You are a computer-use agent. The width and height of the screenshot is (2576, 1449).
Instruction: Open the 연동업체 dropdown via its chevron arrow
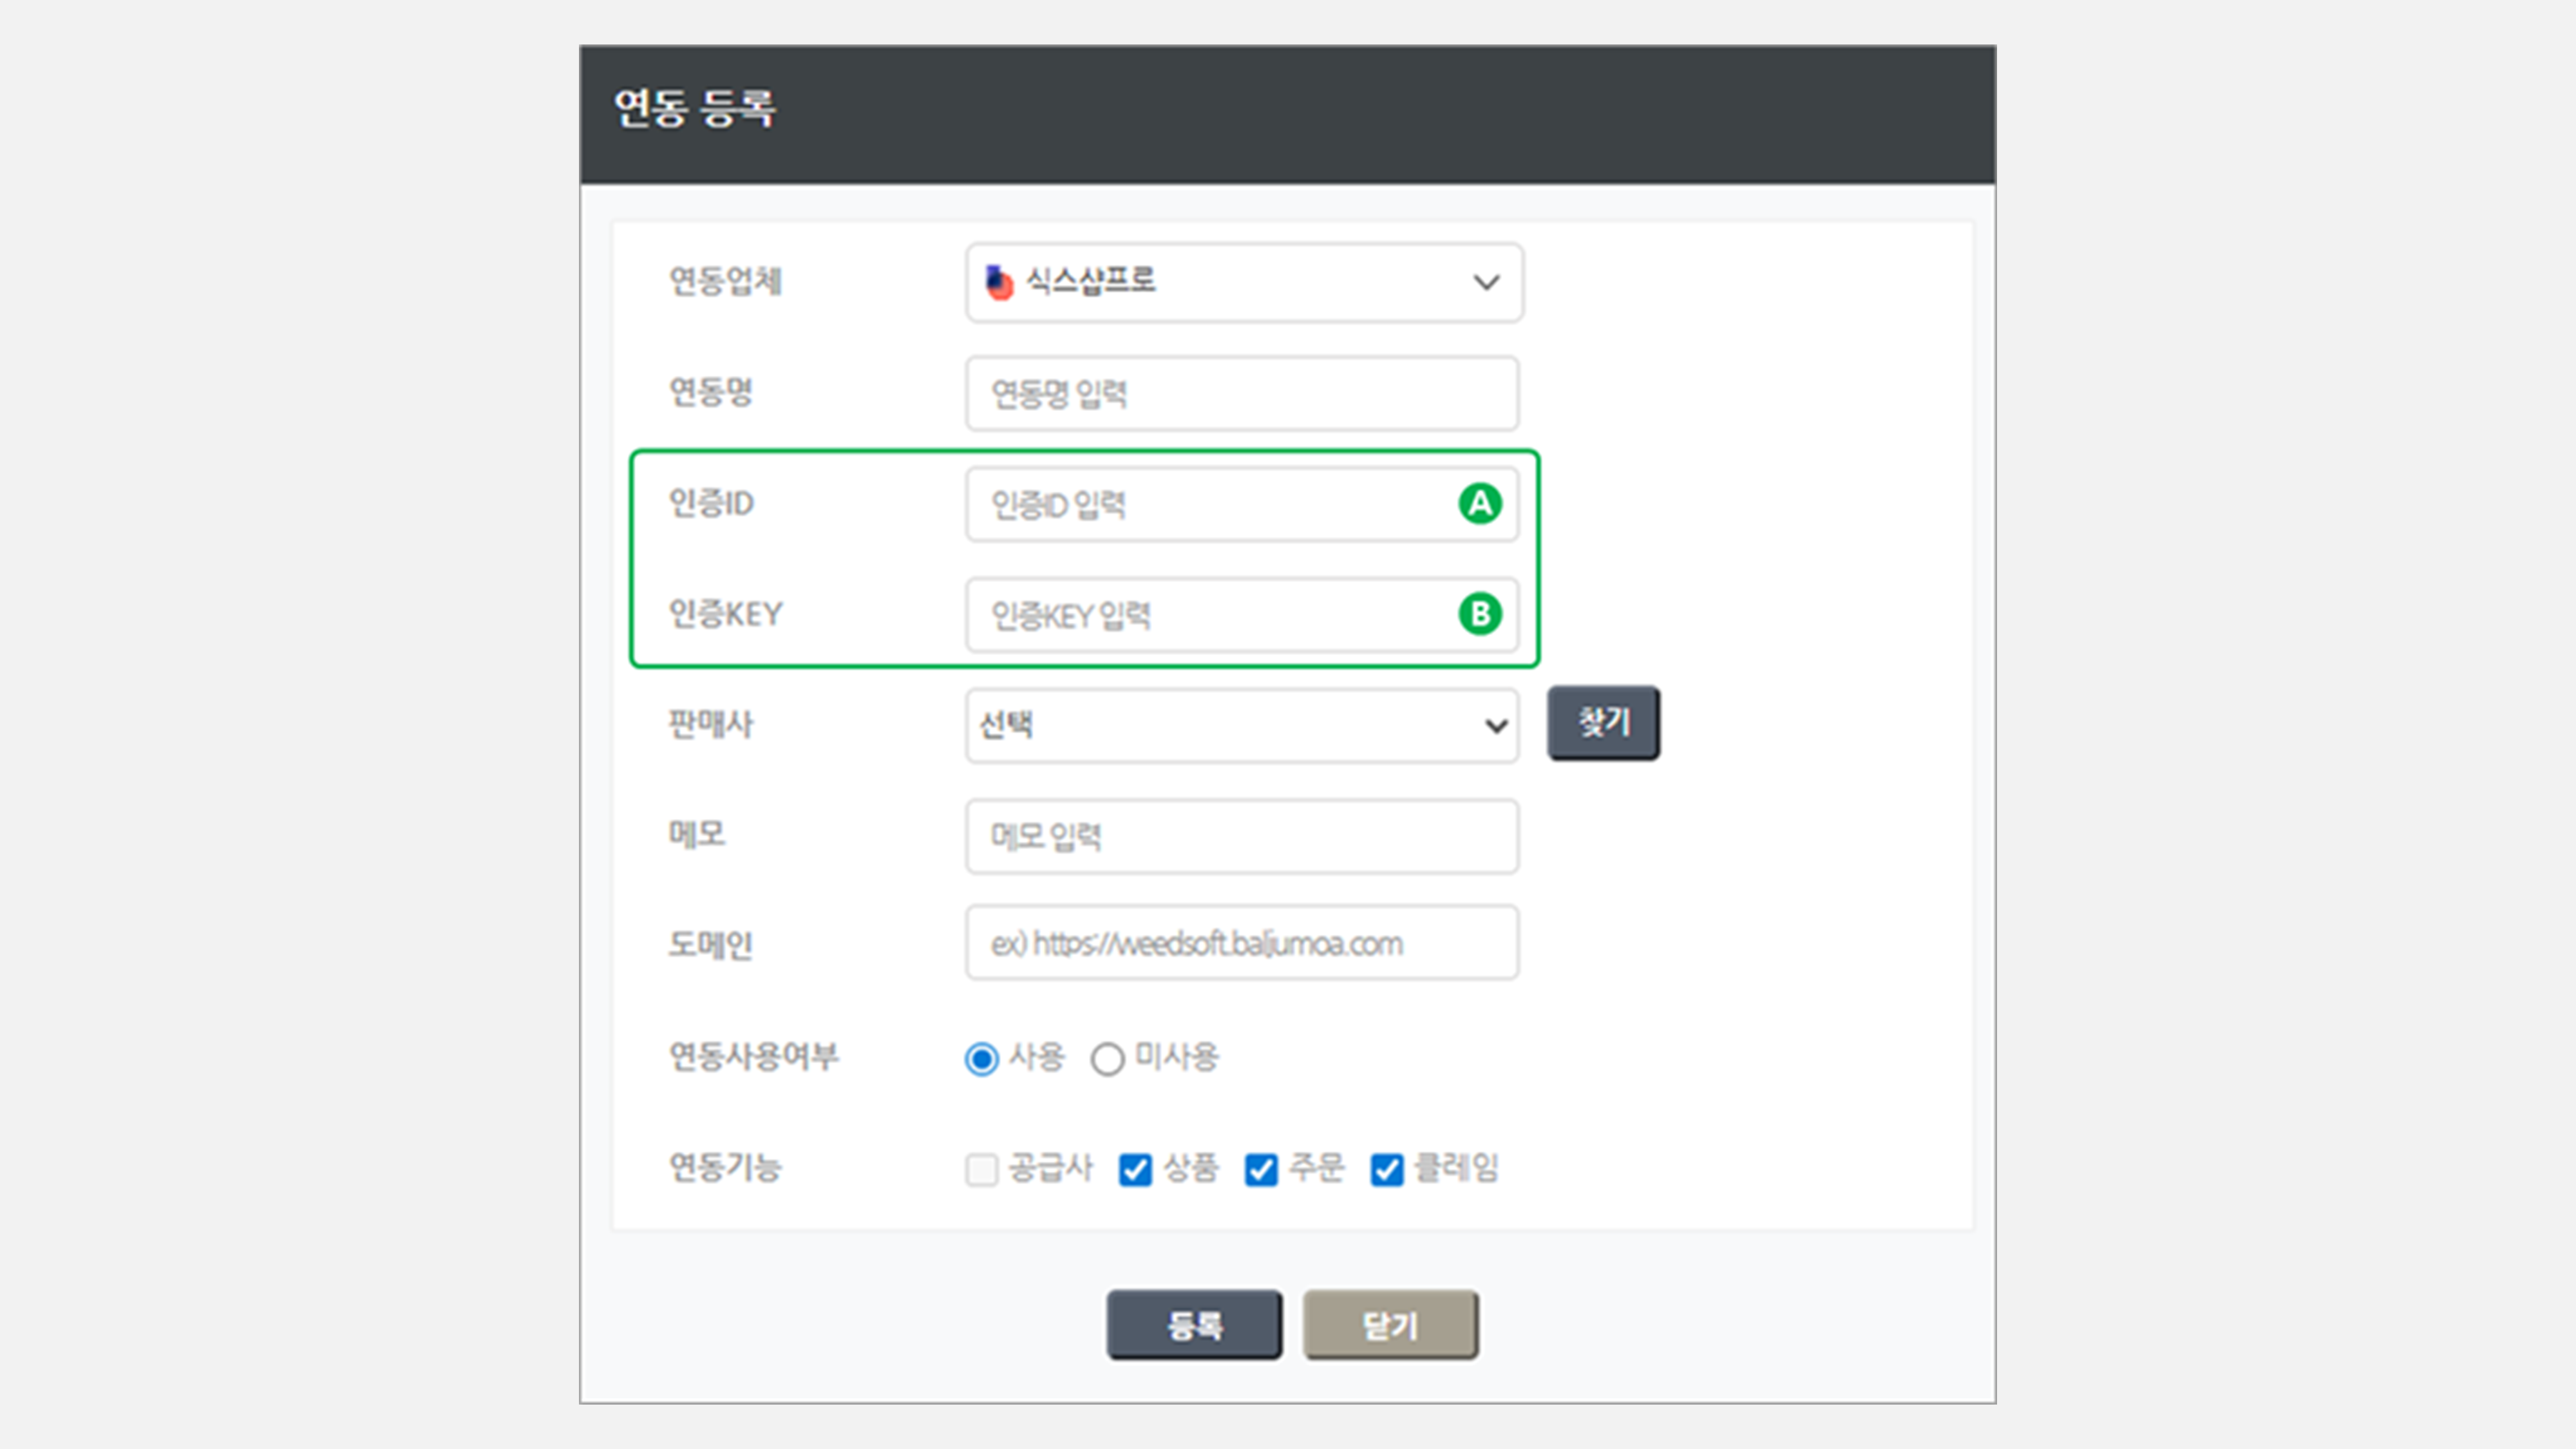click(1486, 283)
